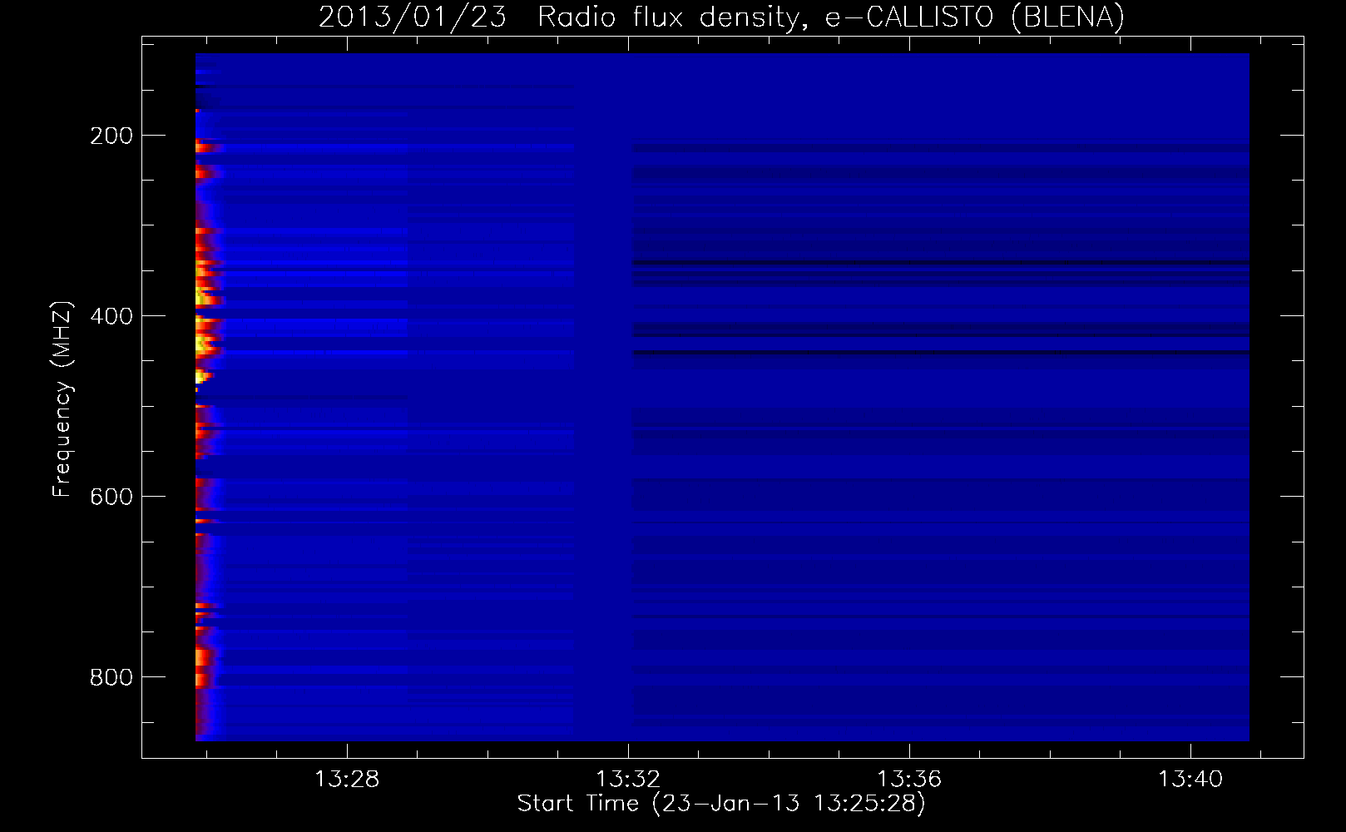Click the 13:32 time tick label

[628, 779]
